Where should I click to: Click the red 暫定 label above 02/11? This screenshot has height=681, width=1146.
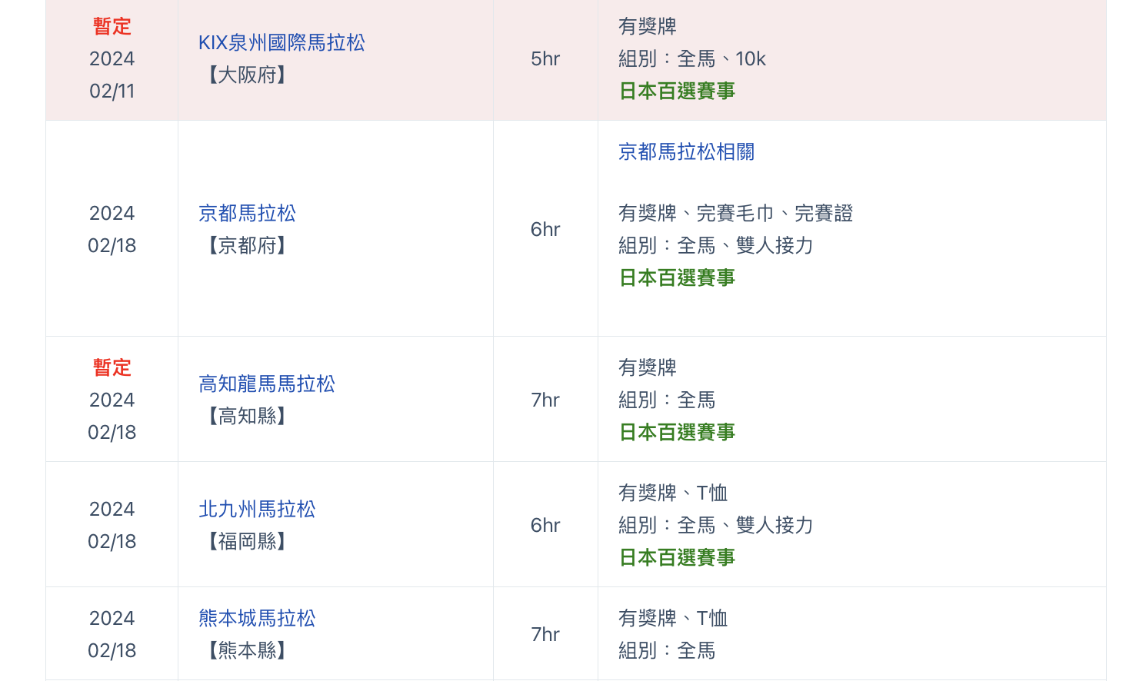click(112, 27)
